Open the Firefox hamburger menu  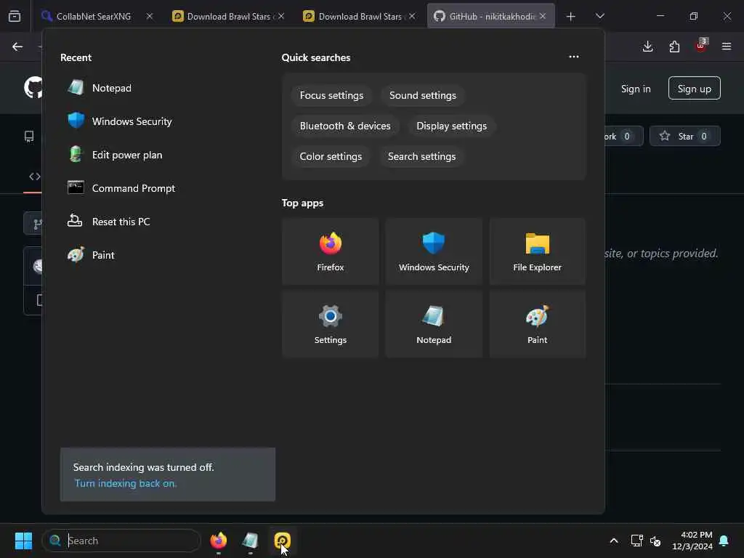pos(727,46)
